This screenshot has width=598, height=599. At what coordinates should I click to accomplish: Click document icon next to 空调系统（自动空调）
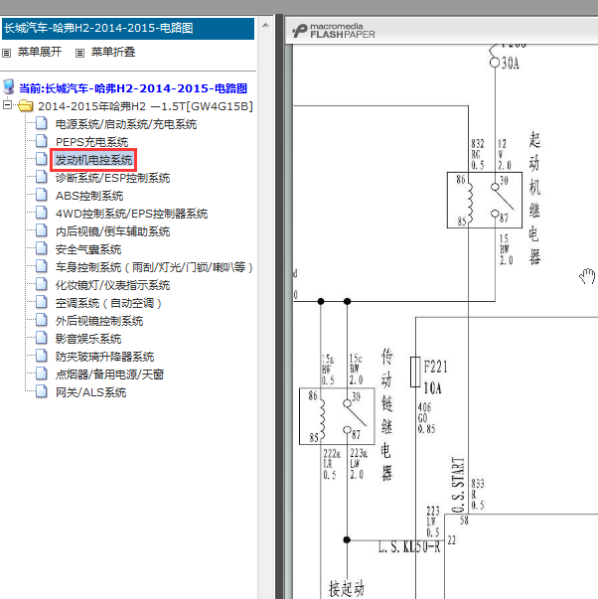pyautogui.click(x=42, y=302)
